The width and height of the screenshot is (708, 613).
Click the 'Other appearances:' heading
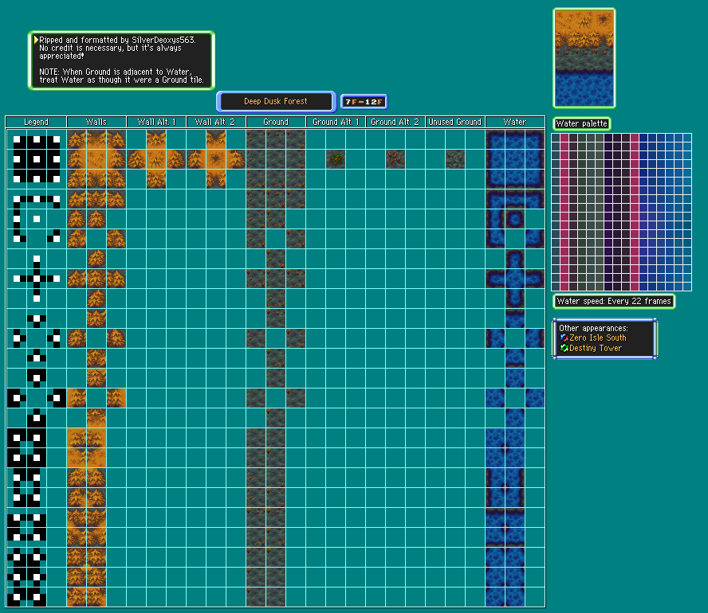[593, 328]
